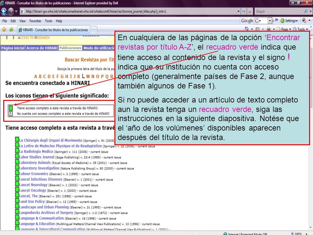
Task: Select the Publicaciones tab
Action: tap(70, 48)
